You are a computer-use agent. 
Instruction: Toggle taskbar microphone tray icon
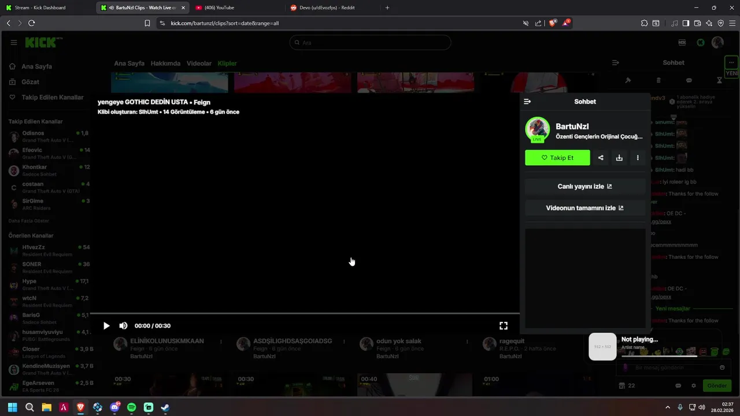(680, 407)
